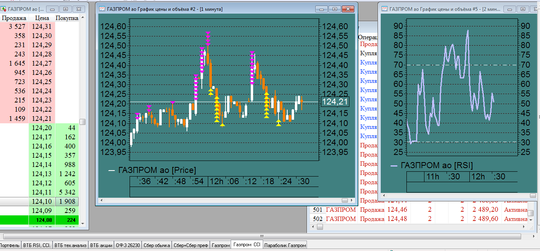
Task: Click trades table horizontal scrollbar left arrow
Action: (313, 227)
